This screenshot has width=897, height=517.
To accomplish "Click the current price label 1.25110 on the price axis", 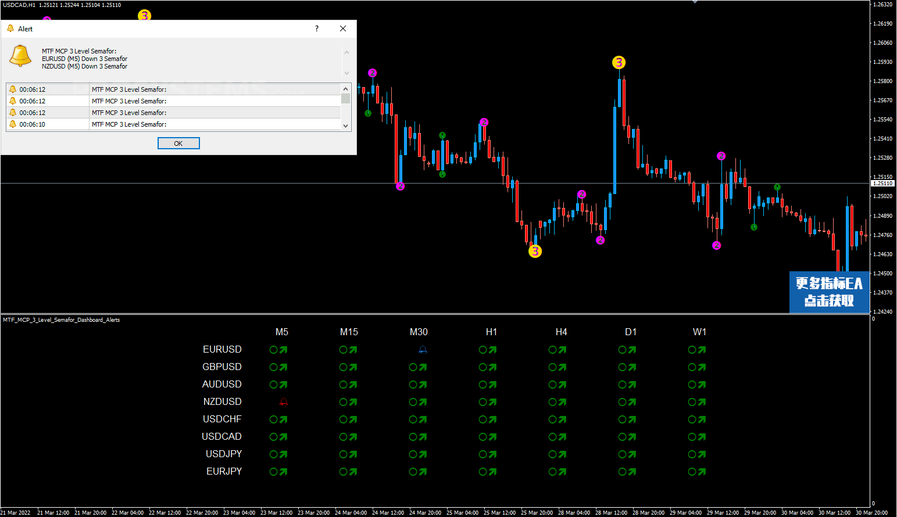I will point(882,184).
